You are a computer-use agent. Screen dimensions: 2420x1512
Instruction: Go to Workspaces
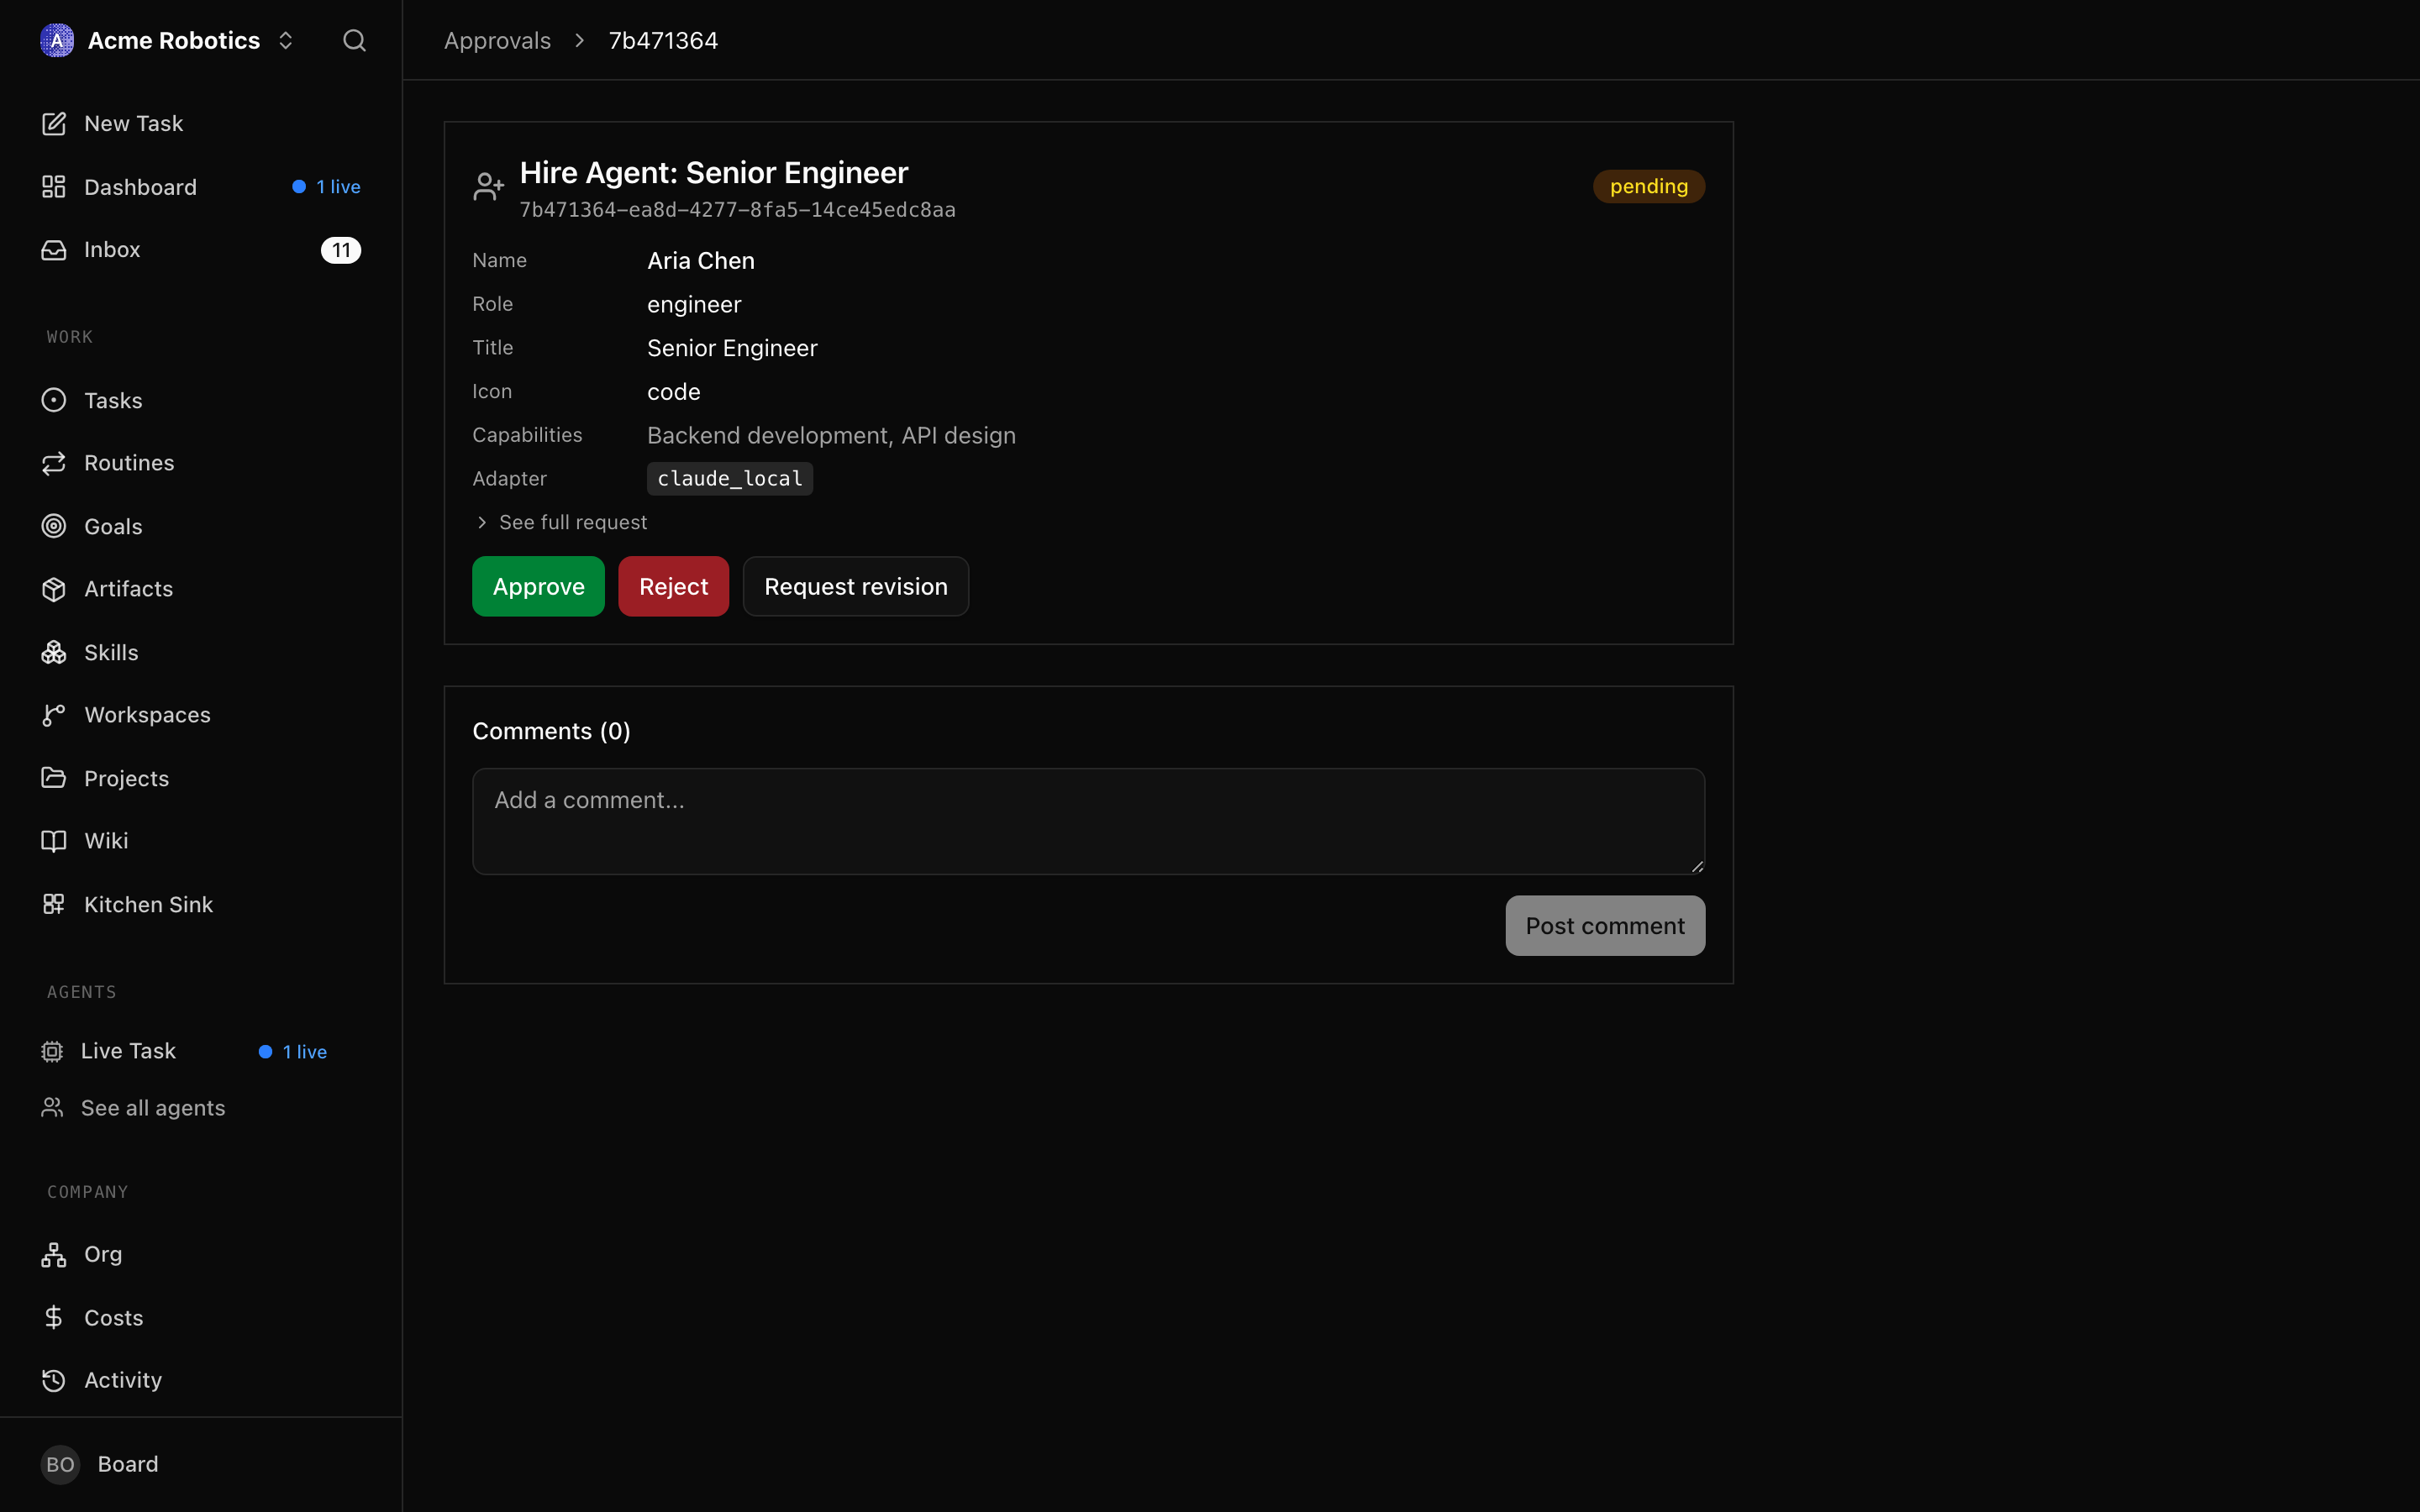pos(200,715)
